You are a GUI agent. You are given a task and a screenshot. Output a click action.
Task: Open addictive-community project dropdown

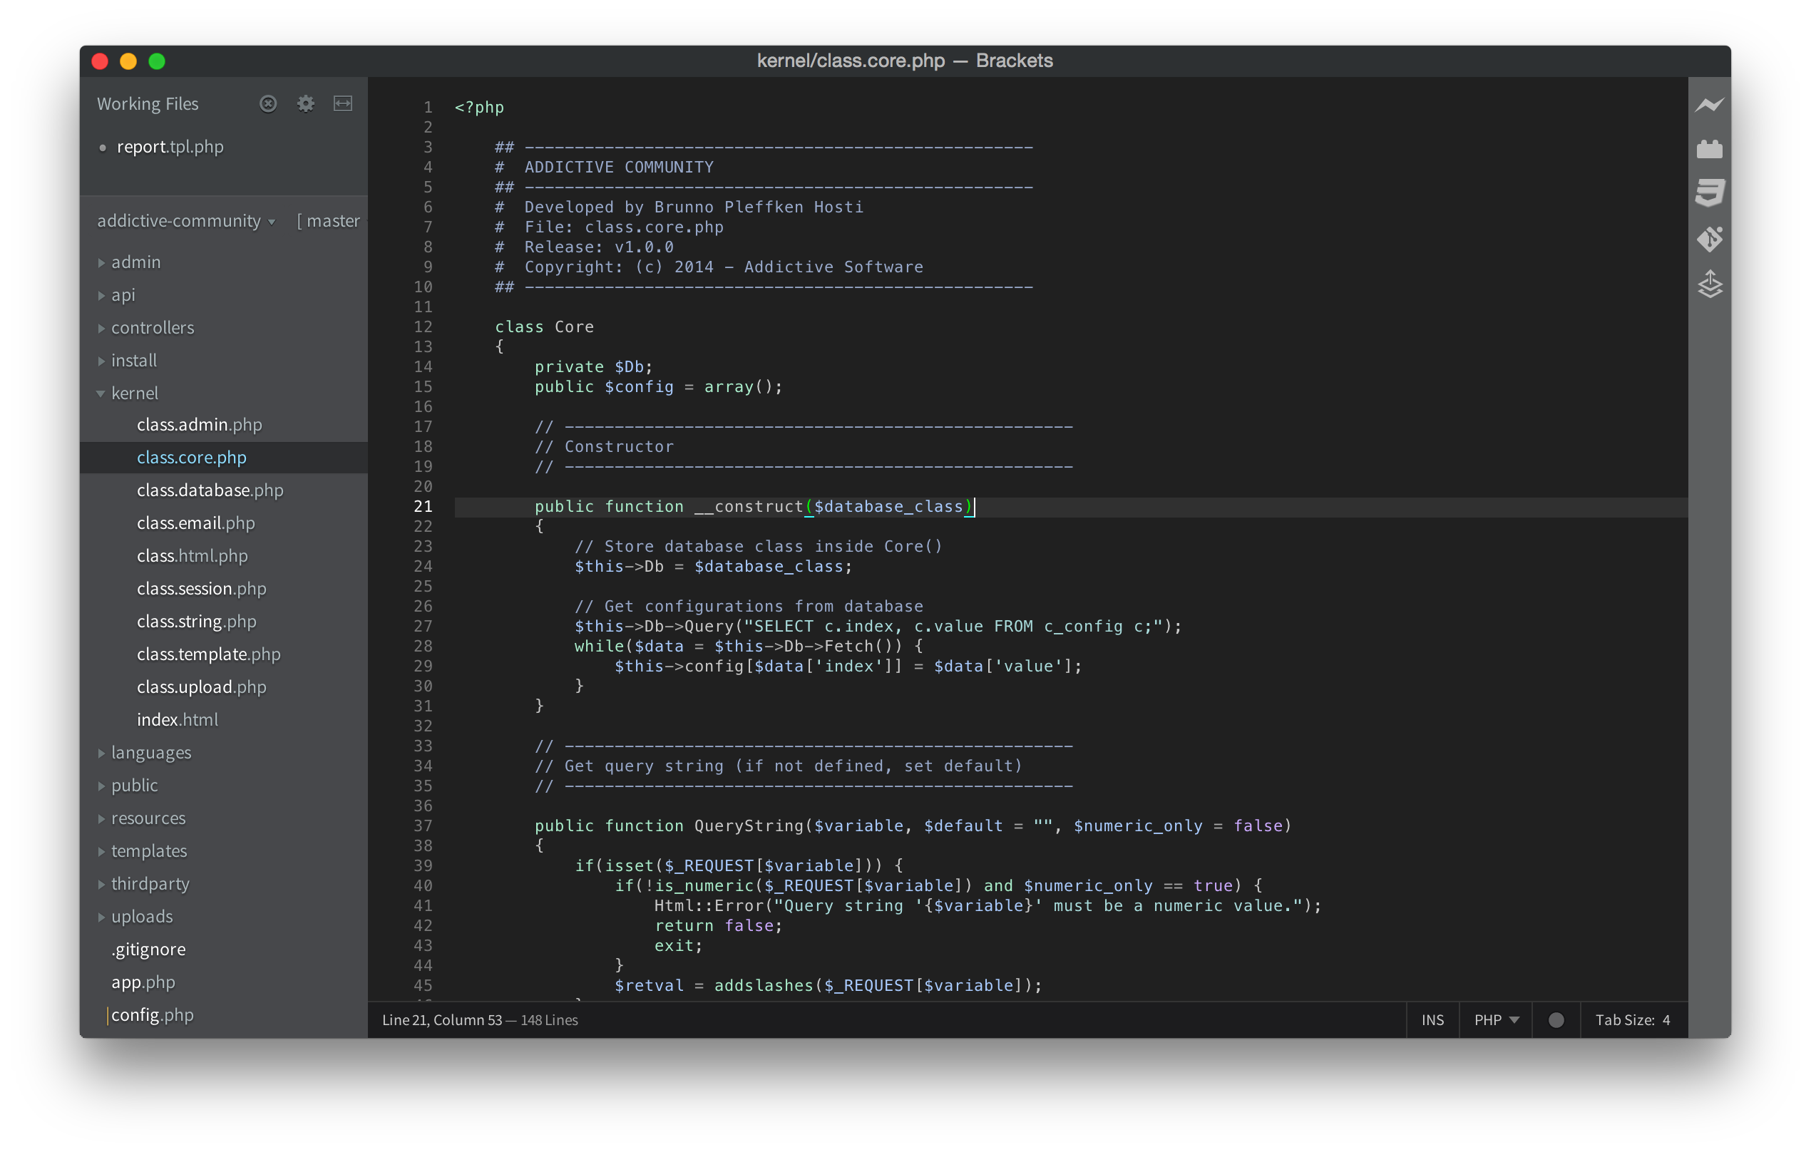pos(186,221)
